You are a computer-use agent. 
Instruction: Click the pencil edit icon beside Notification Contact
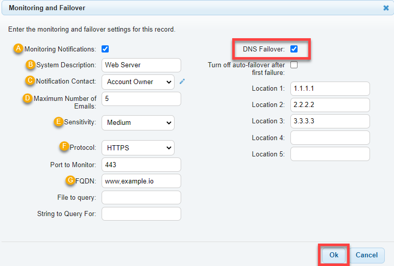click(182, 82)
